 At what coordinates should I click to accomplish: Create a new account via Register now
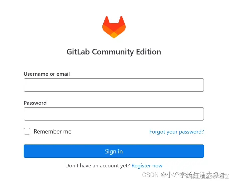[x=147, y=166]
